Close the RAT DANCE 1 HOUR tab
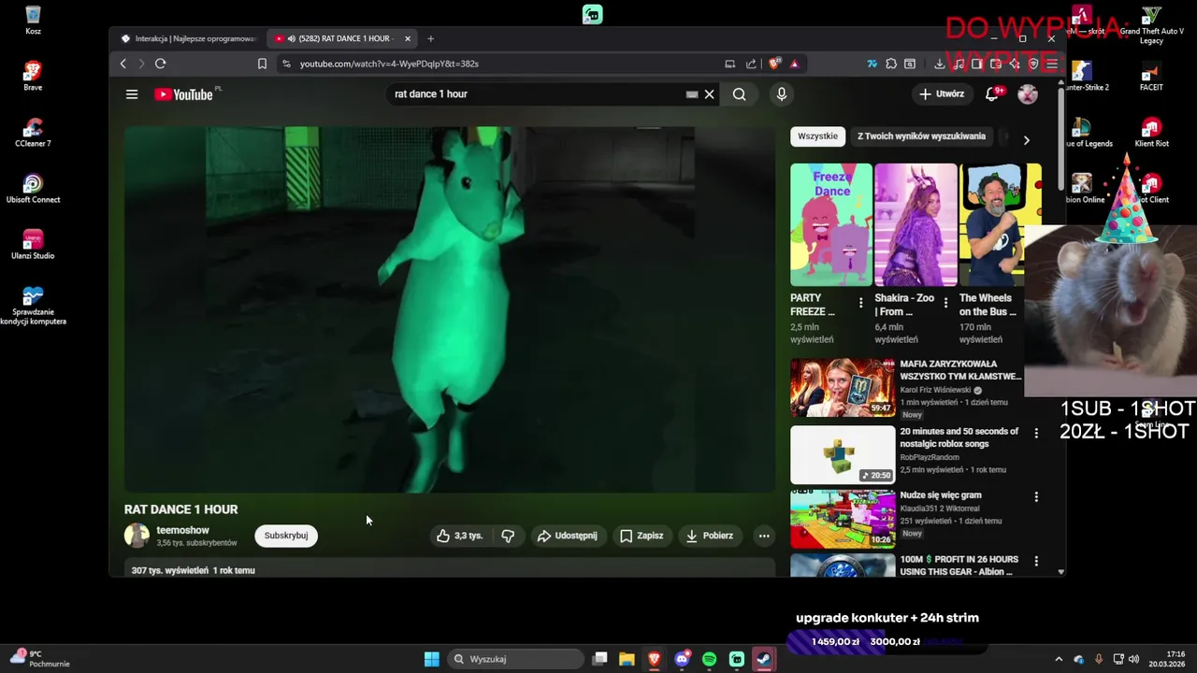This screenshot has width=1197, height=673. pos(408,38)
